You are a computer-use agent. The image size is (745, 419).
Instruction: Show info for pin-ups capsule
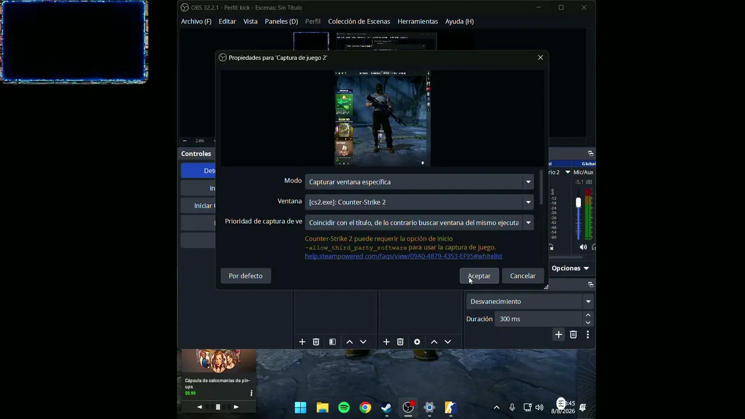(x=251, y=393)
